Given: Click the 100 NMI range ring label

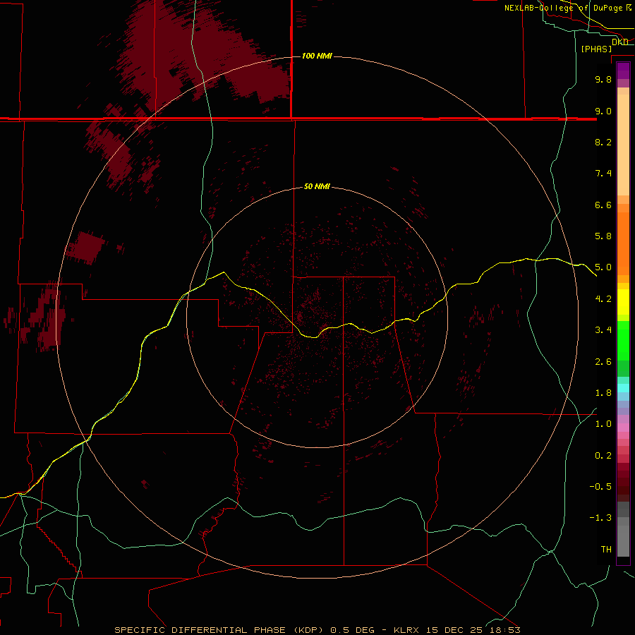Looking at the screenshot, I should click(317, 56).
